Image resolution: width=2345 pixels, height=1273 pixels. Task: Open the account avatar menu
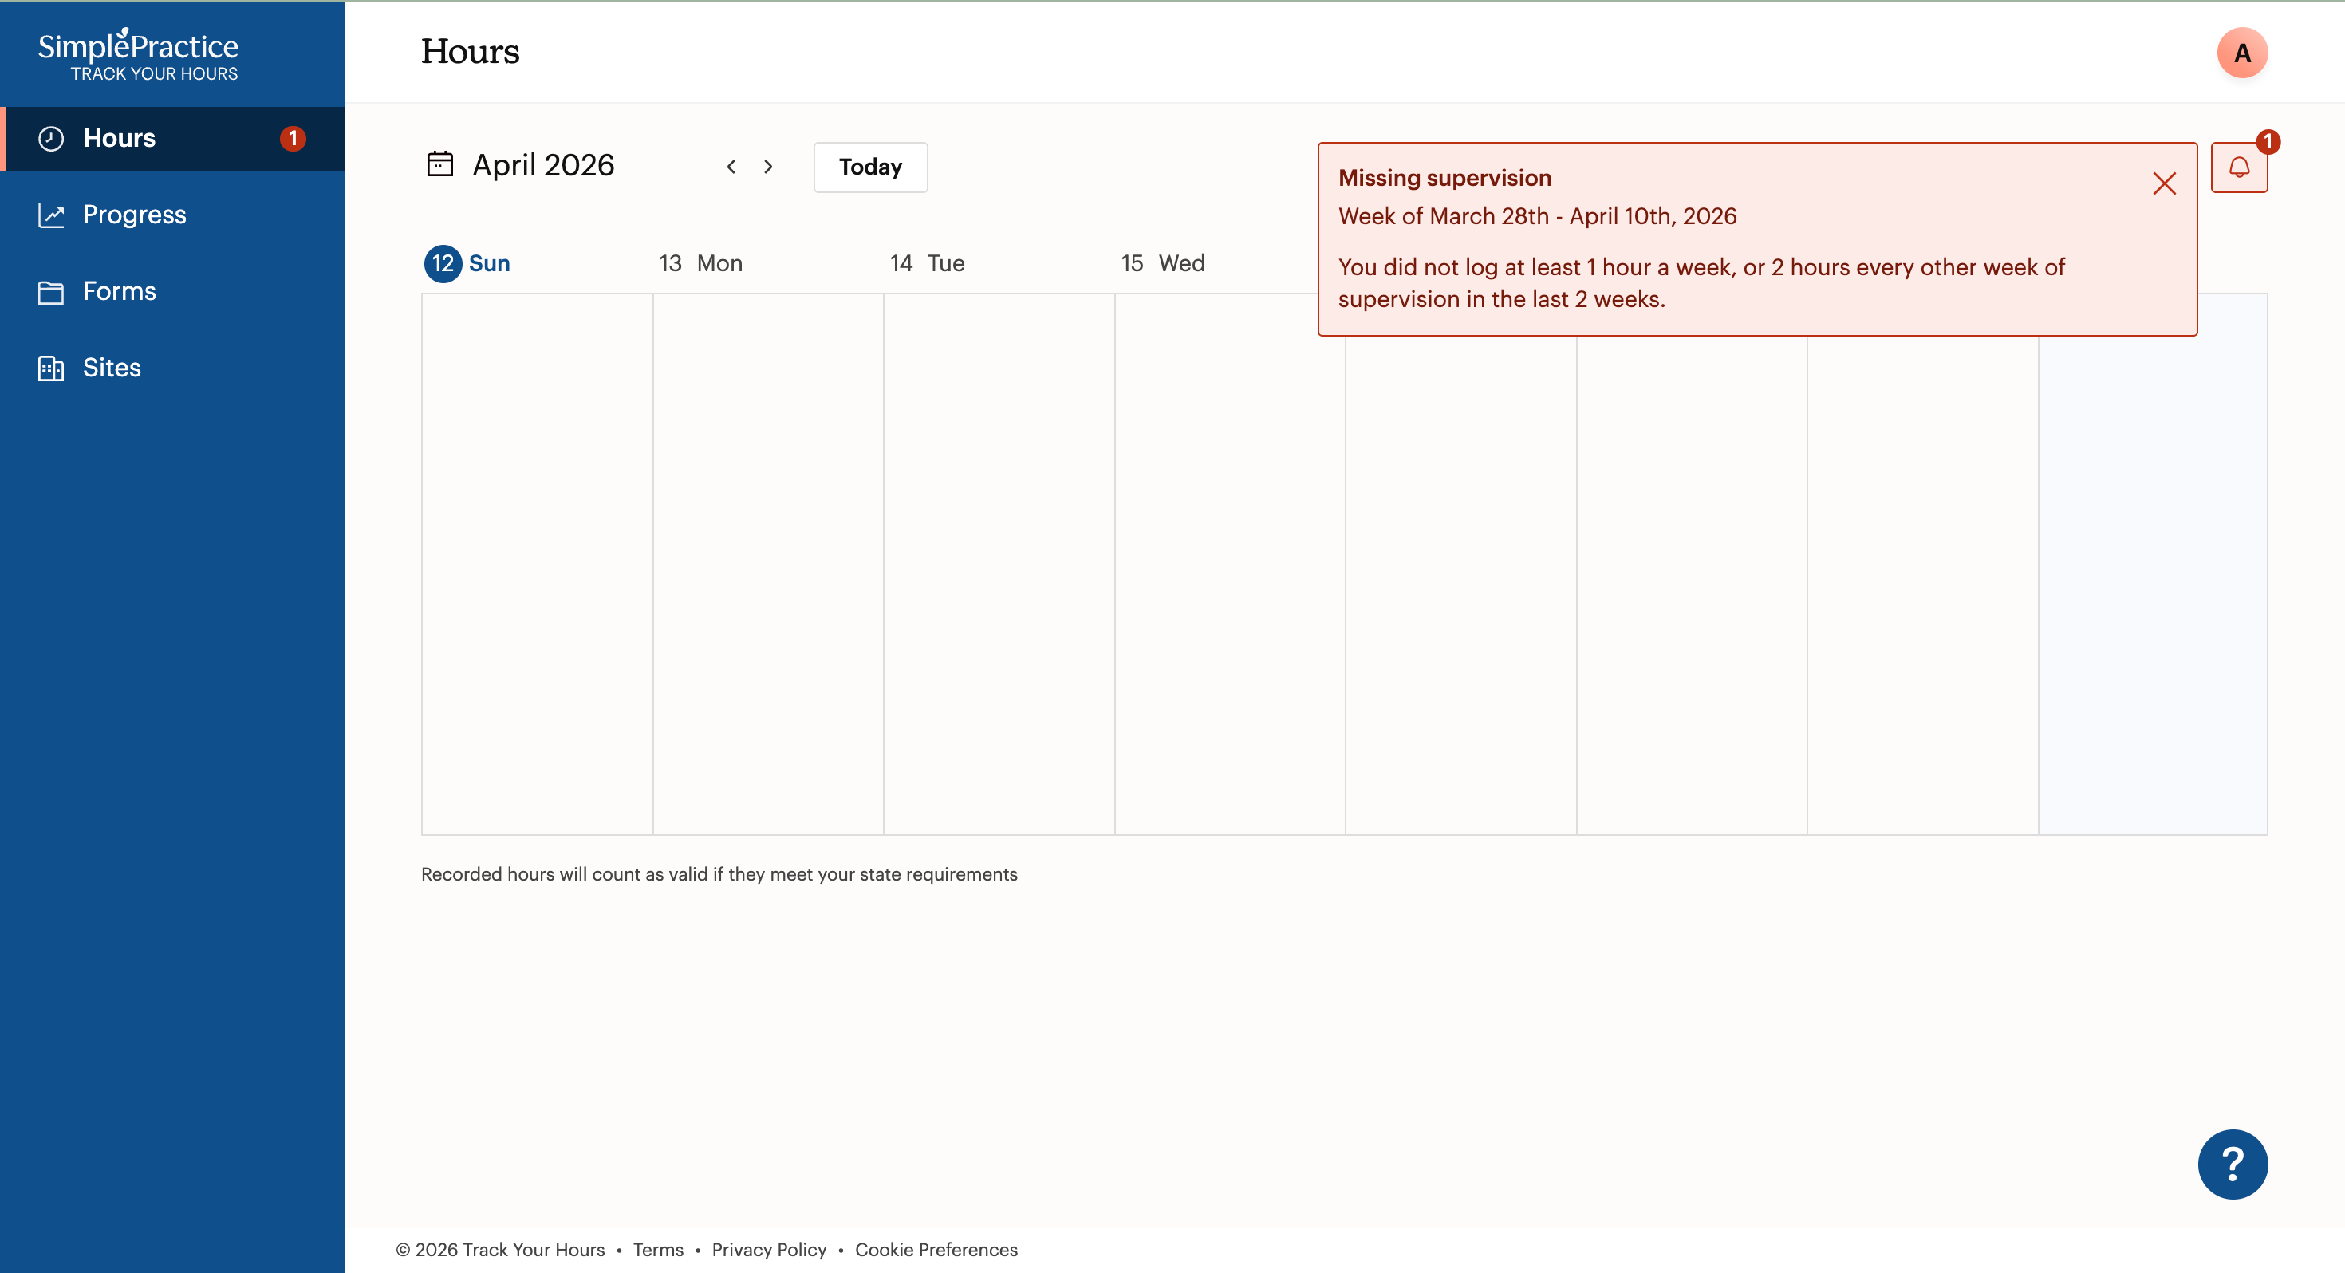point(2242,53)
